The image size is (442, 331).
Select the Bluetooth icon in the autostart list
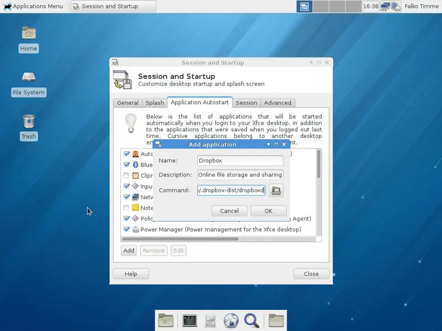click(x=135, y=164)
